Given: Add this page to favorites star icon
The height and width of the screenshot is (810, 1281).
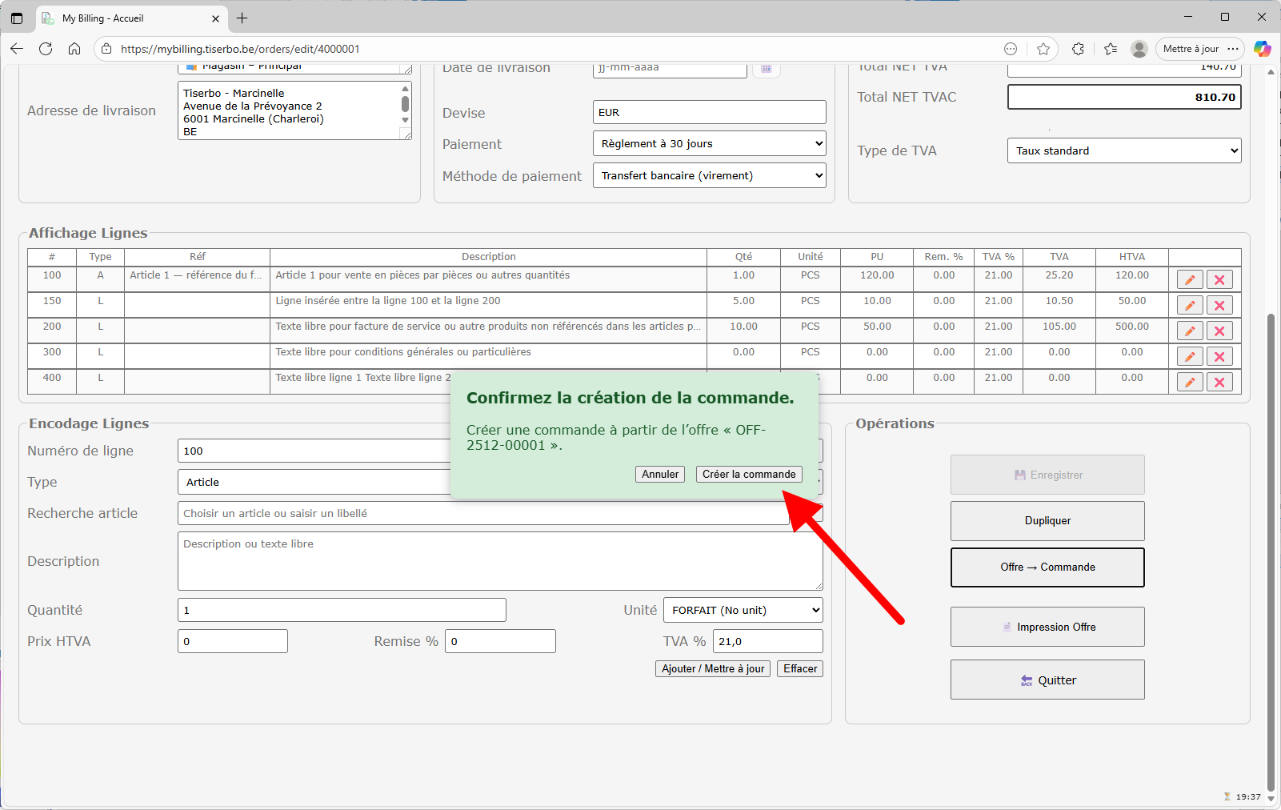Looking at the screenshot, I should (1043, 49).
